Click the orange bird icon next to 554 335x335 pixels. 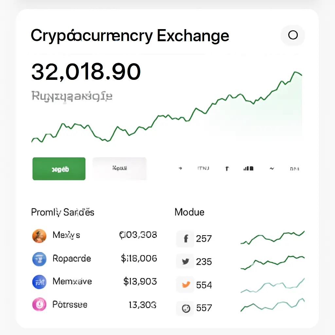point(185,285)
